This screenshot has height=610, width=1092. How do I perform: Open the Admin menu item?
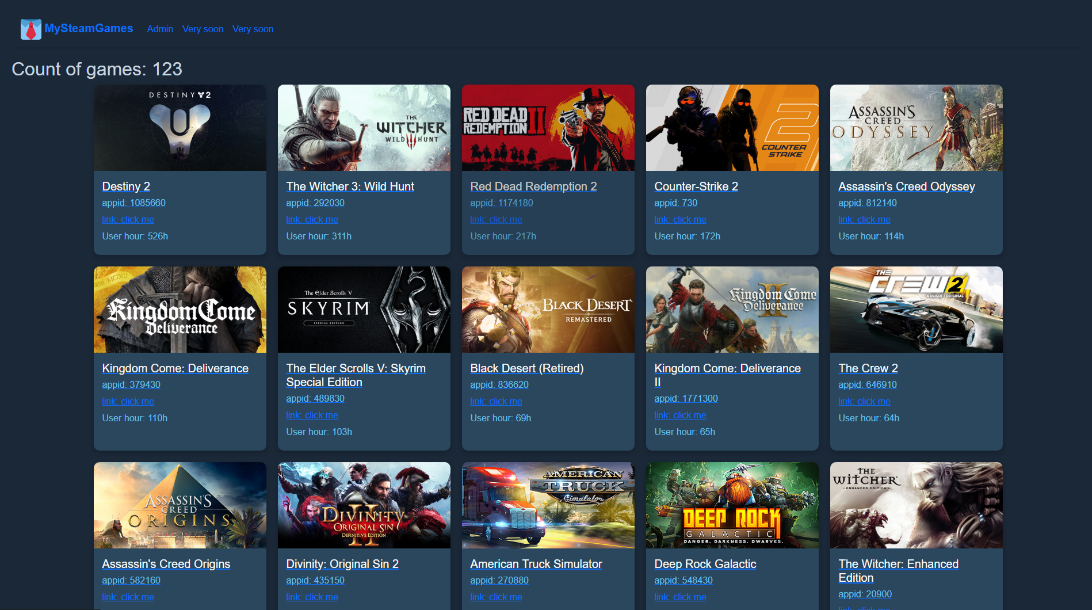(160, 29)
